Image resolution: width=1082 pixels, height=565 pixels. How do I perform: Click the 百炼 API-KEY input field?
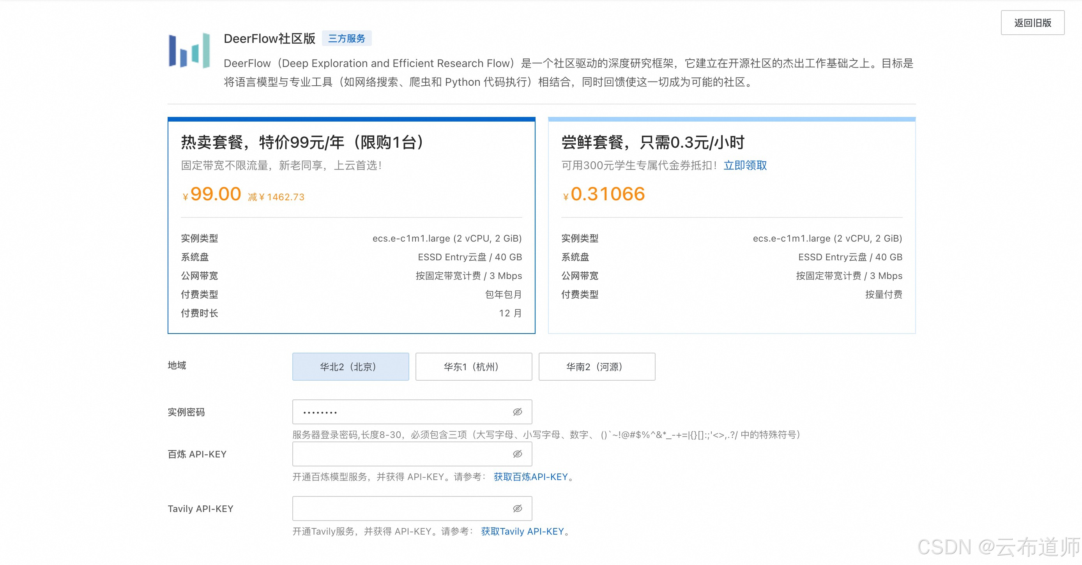pyautogui.click(x=399, y=454)
